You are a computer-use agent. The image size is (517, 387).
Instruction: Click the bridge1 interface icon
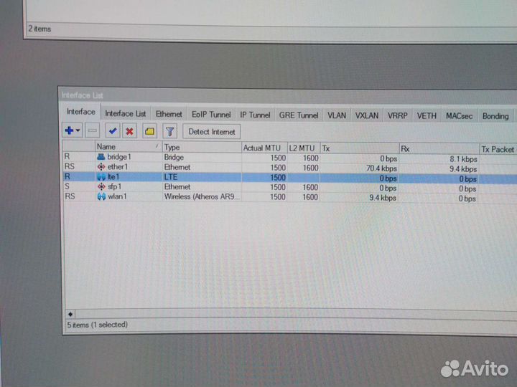click(101, 157)
